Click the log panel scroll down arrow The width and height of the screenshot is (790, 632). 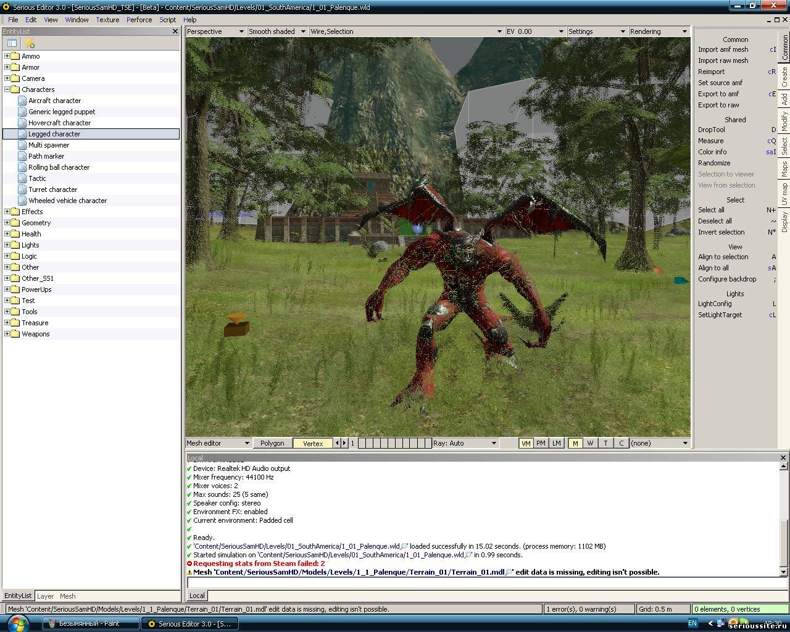coord(784,572)
